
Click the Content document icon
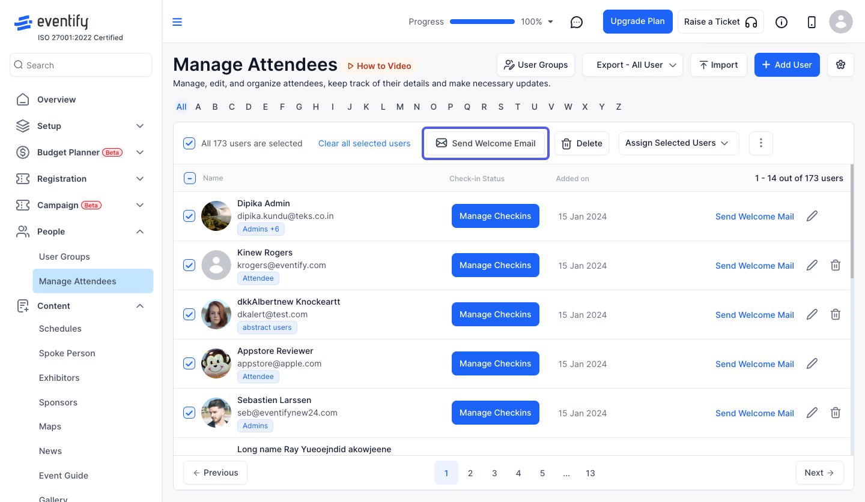[23, 306]
